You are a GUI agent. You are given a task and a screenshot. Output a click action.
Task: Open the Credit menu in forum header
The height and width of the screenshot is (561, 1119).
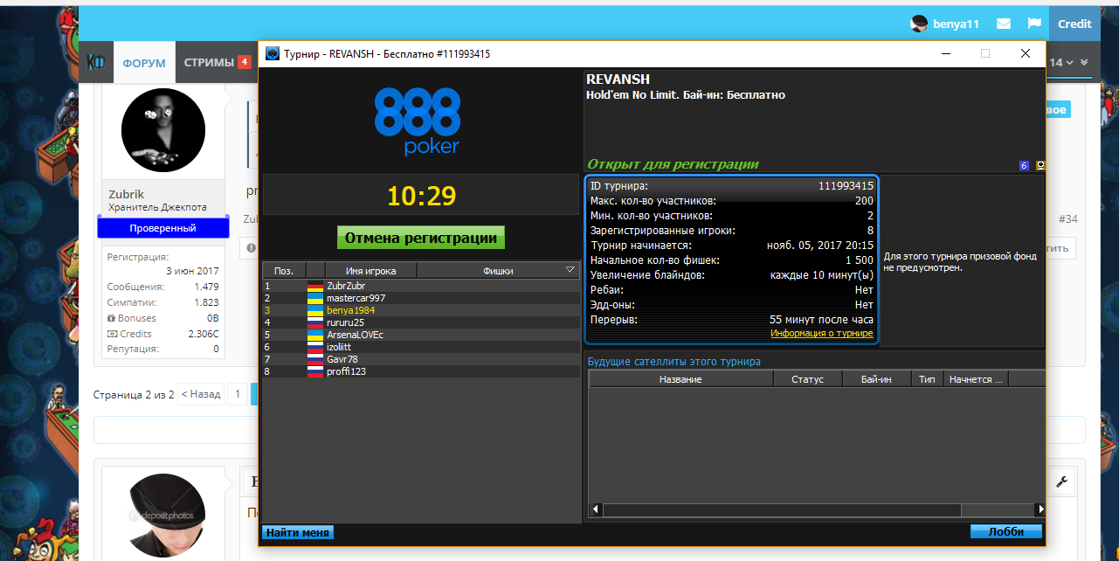point(1074,24)
